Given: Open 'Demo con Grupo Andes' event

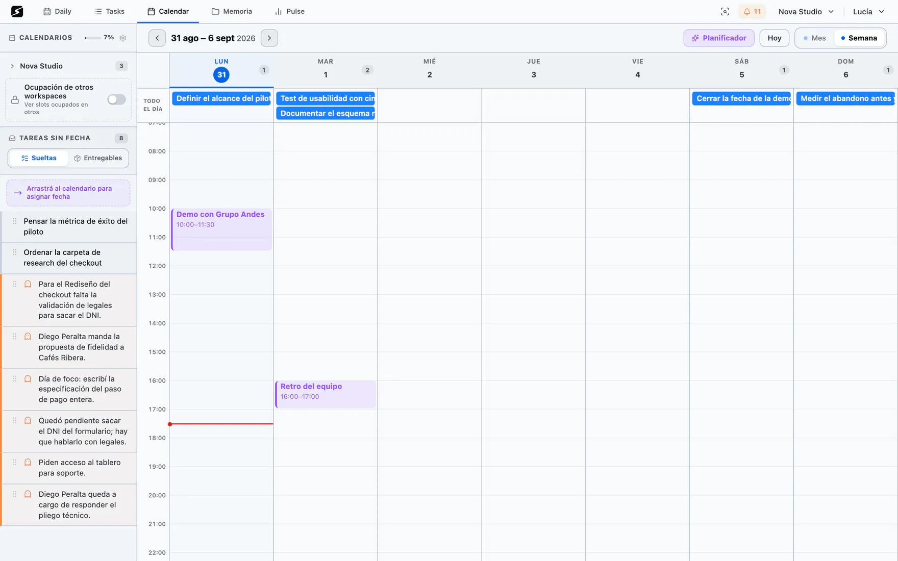Looking at the screenshot, I should pos(221,229).
